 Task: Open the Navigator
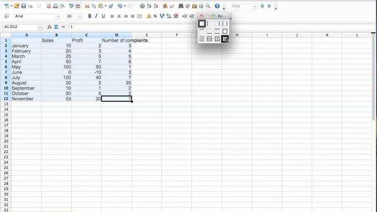point(187,6)
